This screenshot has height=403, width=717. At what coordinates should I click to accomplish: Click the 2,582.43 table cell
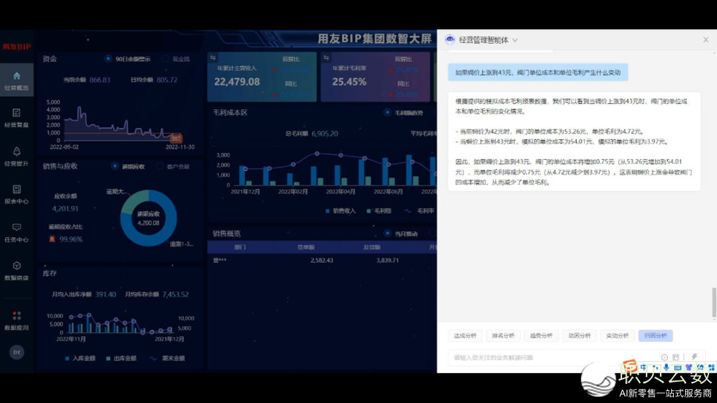click(321, 260)
